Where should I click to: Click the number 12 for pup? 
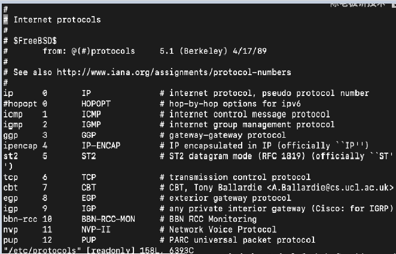click(x=47, y=240)
